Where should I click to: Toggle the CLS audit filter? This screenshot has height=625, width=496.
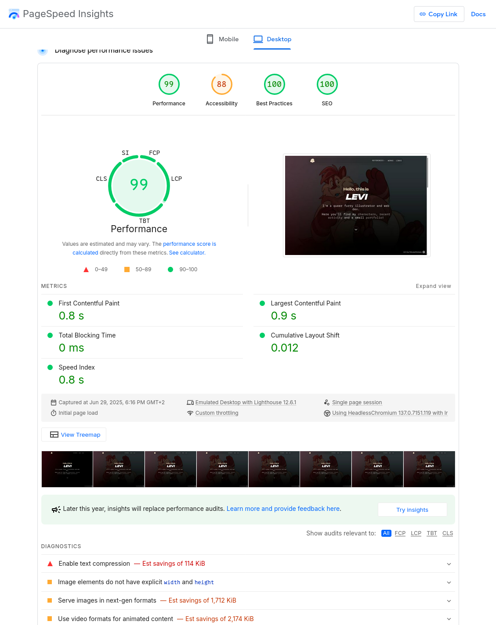coord(447,533)
